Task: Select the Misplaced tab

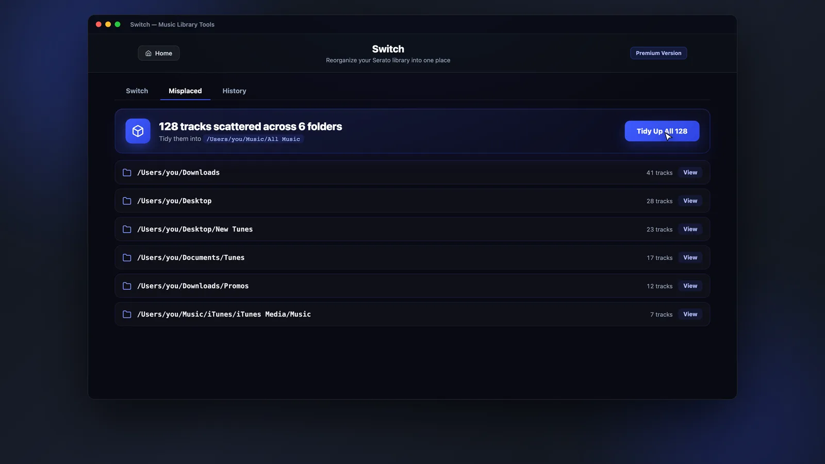Action: (185, 91)
